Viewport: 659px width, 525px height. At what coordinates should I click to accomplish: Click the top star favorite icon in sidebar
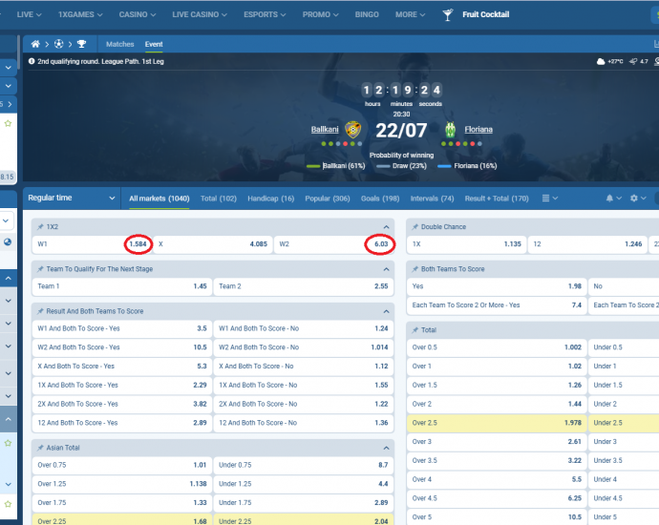(x=8, y=123)
